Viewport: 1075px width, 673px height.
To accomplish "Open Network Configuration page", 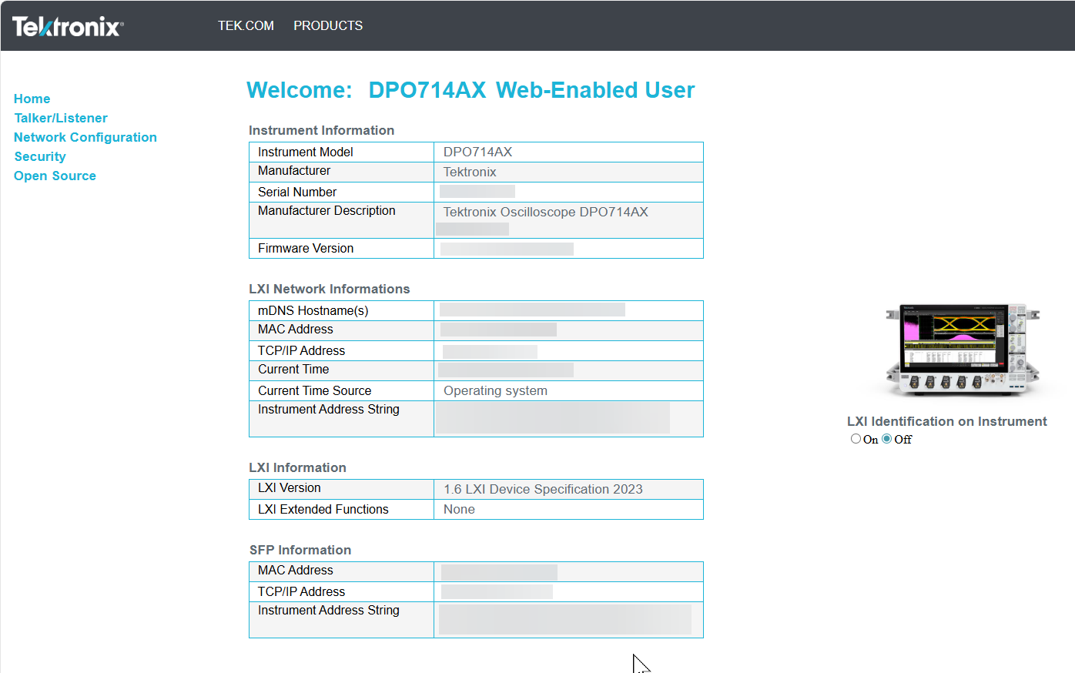I will 85,137.
